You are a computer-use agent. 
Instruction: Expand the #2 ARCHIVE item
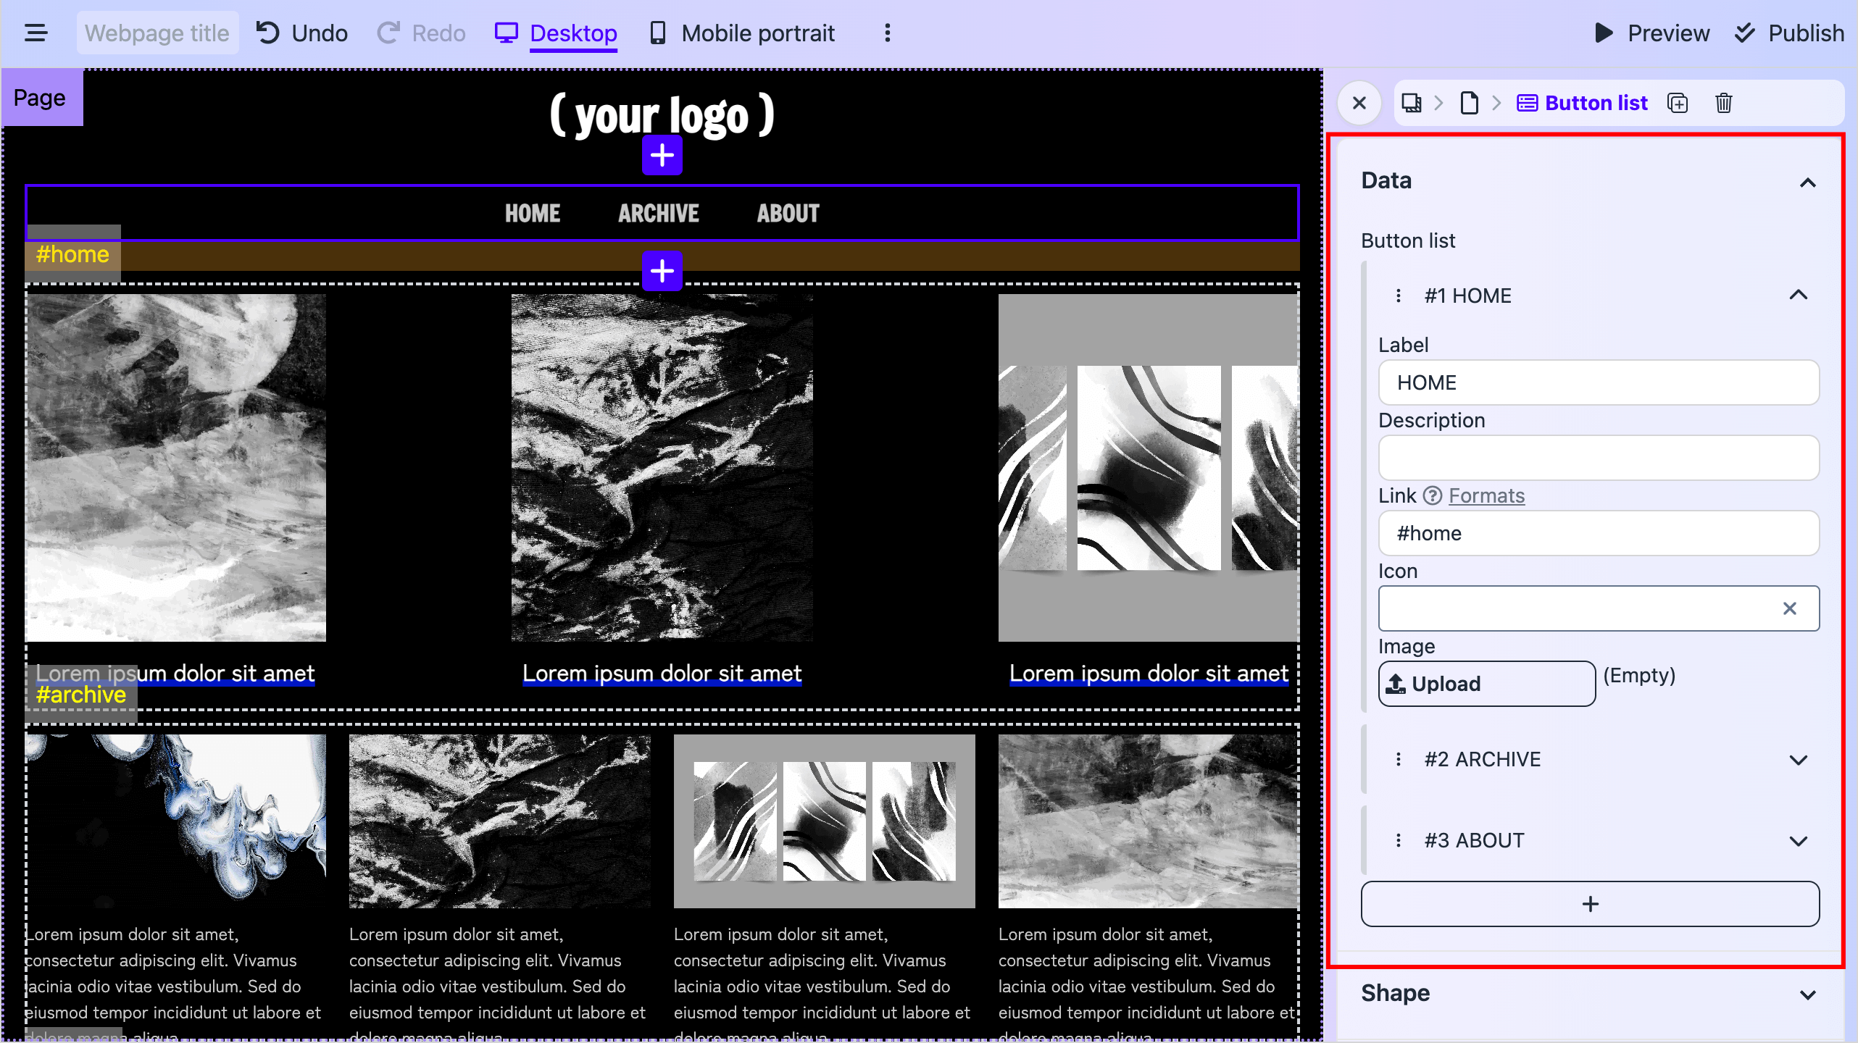1798,760
